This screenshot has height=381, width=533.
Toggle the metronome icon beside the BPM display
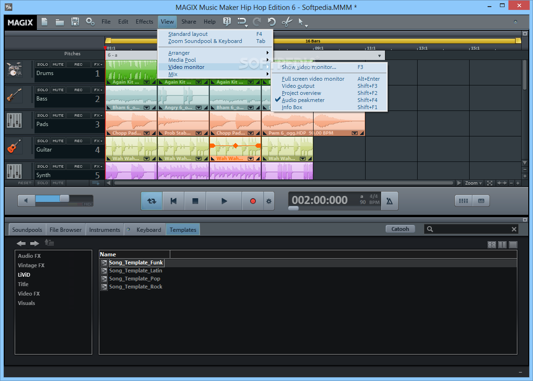pos(390,201)
